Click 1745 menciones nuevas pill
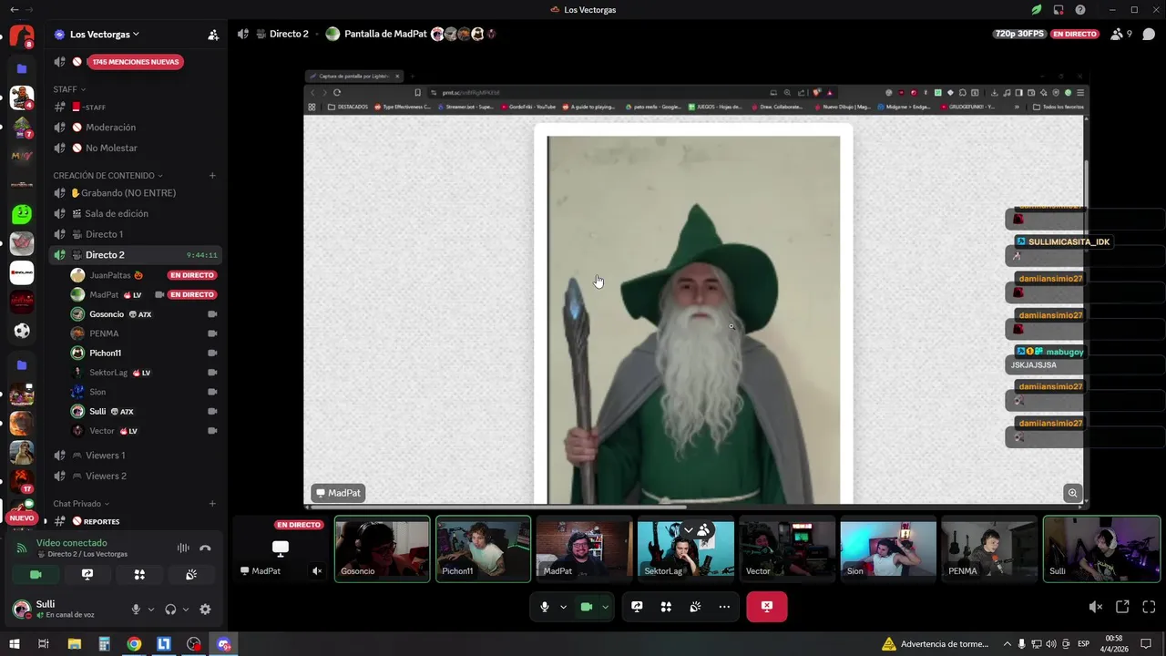 (136, 62)
